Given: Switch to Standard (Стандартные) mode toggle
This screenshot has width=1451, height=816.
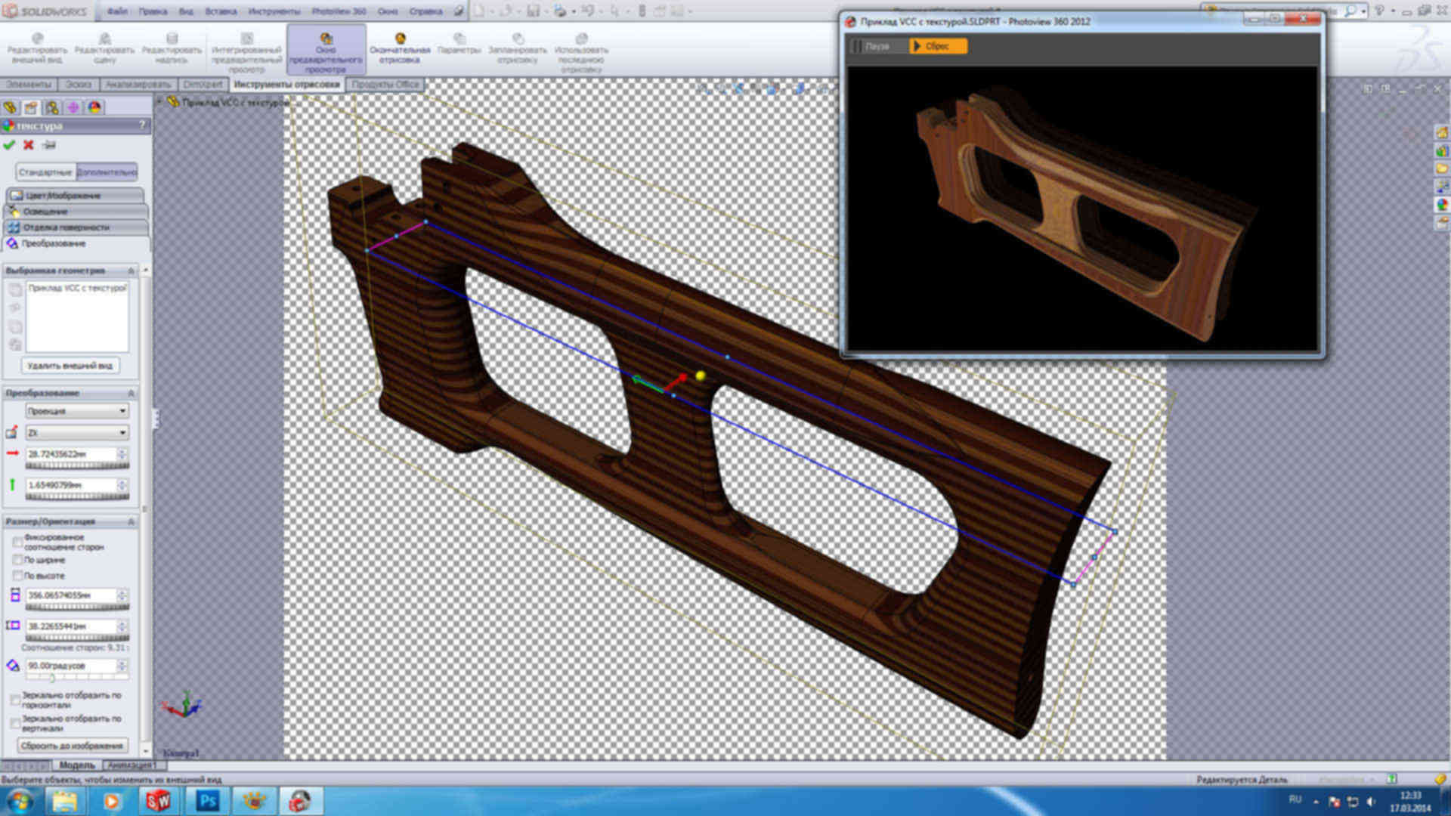Looking at the screenshot, I should tap(45, 172).
